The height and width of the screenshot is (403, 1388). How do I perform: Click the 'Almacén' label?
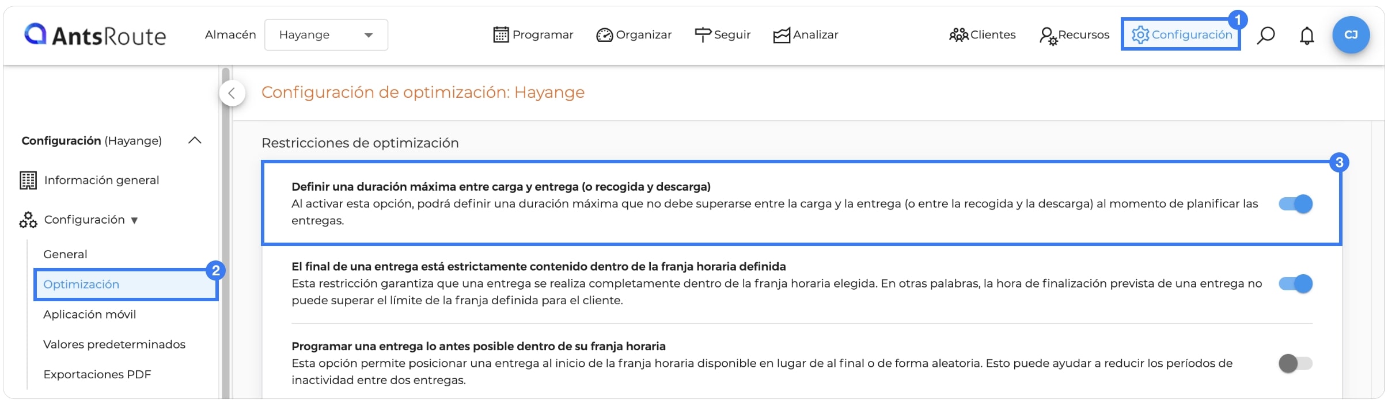230,34
